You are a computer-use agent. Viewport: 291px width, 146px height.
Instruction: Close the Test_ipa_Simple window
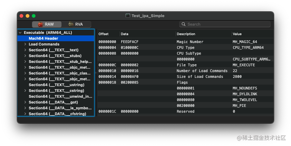pos(21,16)
